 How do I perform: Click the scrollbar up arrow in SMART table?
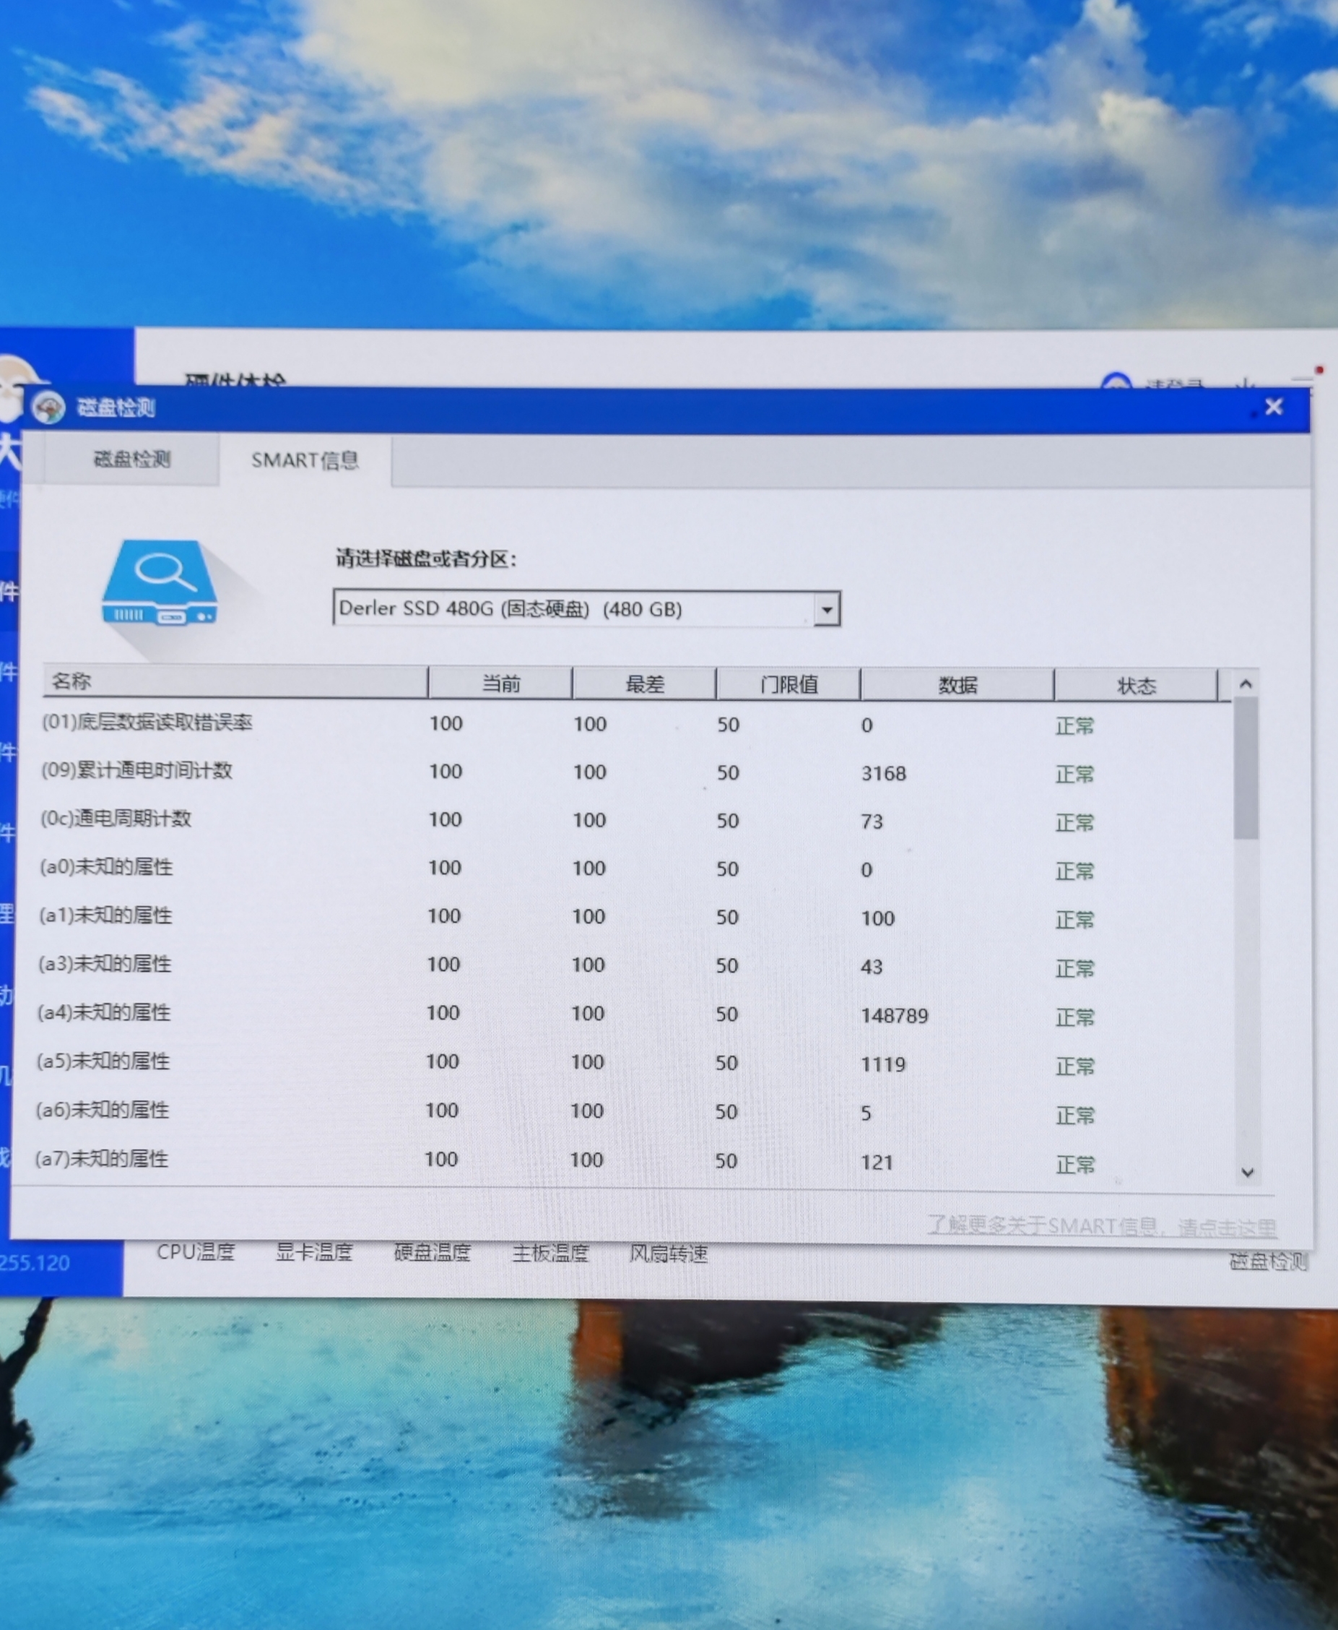(1245, 684)
